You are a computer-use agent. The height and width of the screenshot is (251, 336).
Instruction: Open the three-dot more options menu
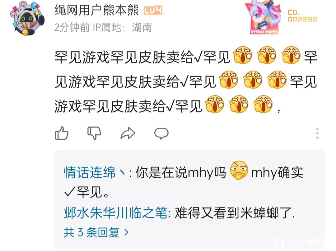[x=317, y=134]
